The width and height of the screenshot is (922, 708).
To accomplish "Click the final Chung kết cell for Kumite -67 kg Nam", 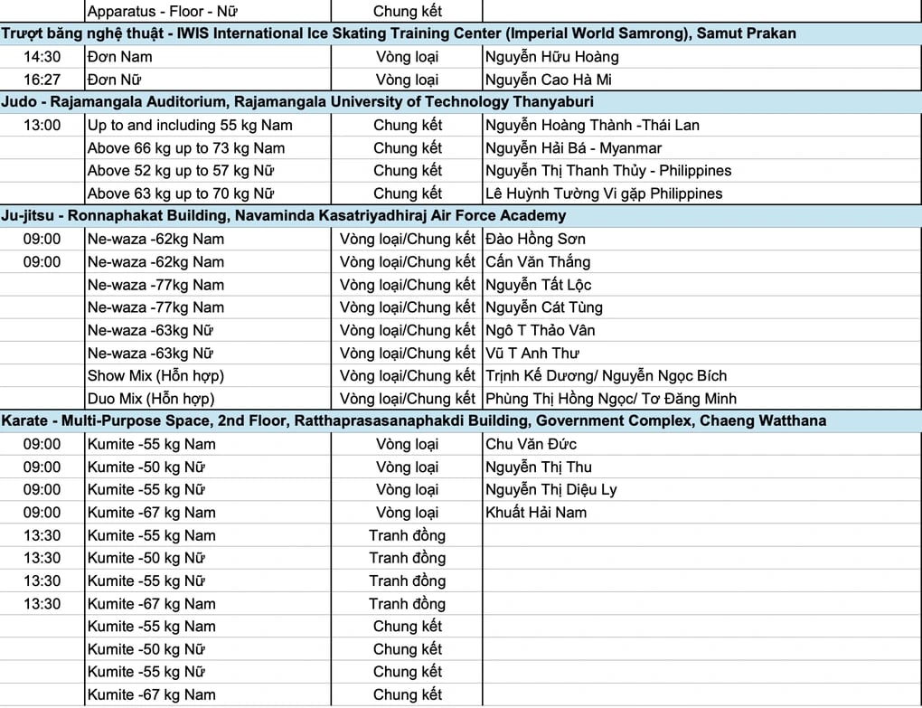I will (407, 694).
